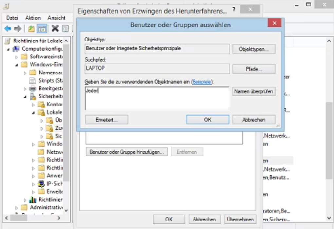
Task: Click the gray forward arrow in toolbar
Action: [x=17, y=29]
